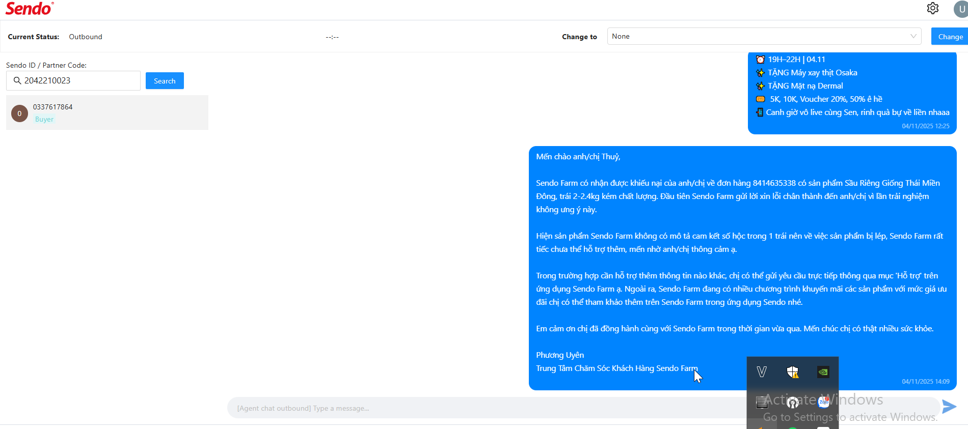
Task: Click the Change button
Action: tap(950, 37)
